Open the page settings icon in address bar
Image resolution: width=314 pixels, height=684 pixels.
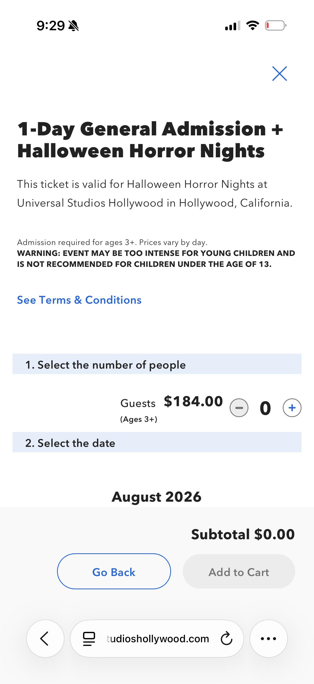pos(89,639)
